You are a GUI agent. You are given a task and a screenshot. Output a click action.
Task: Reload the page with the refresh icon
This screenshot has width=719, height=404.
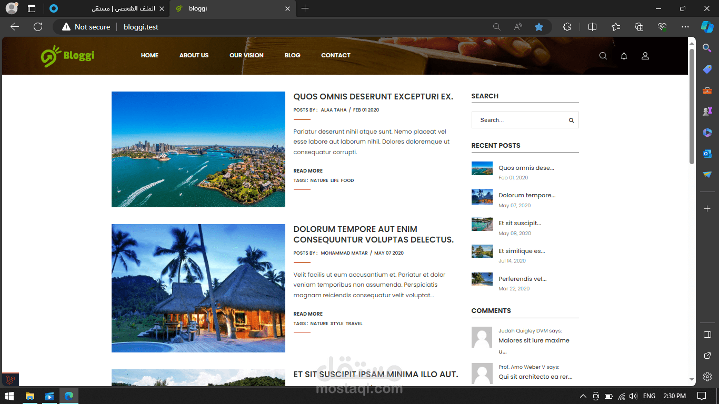[38, 27]
